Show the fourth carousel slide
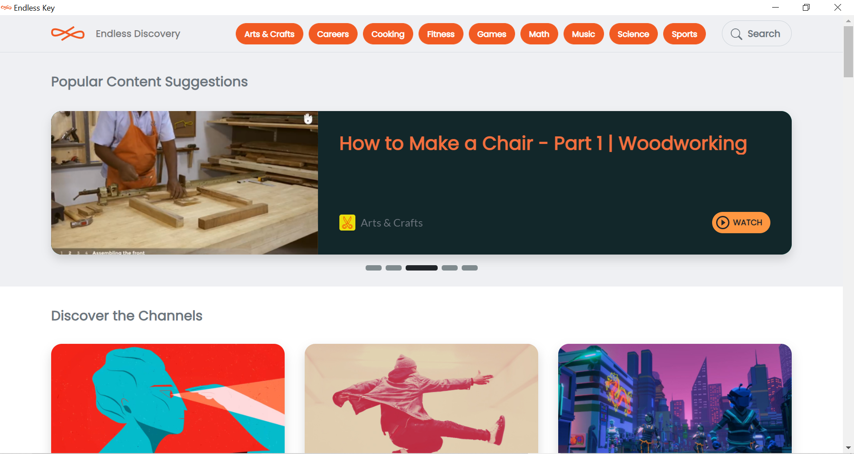Viewport: 854px width, 454px height. pyautogui.click(x=450, y=268)
